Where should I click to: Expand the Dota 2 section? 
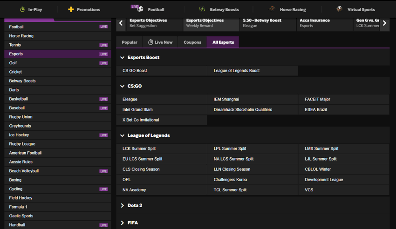coord(122,206)
